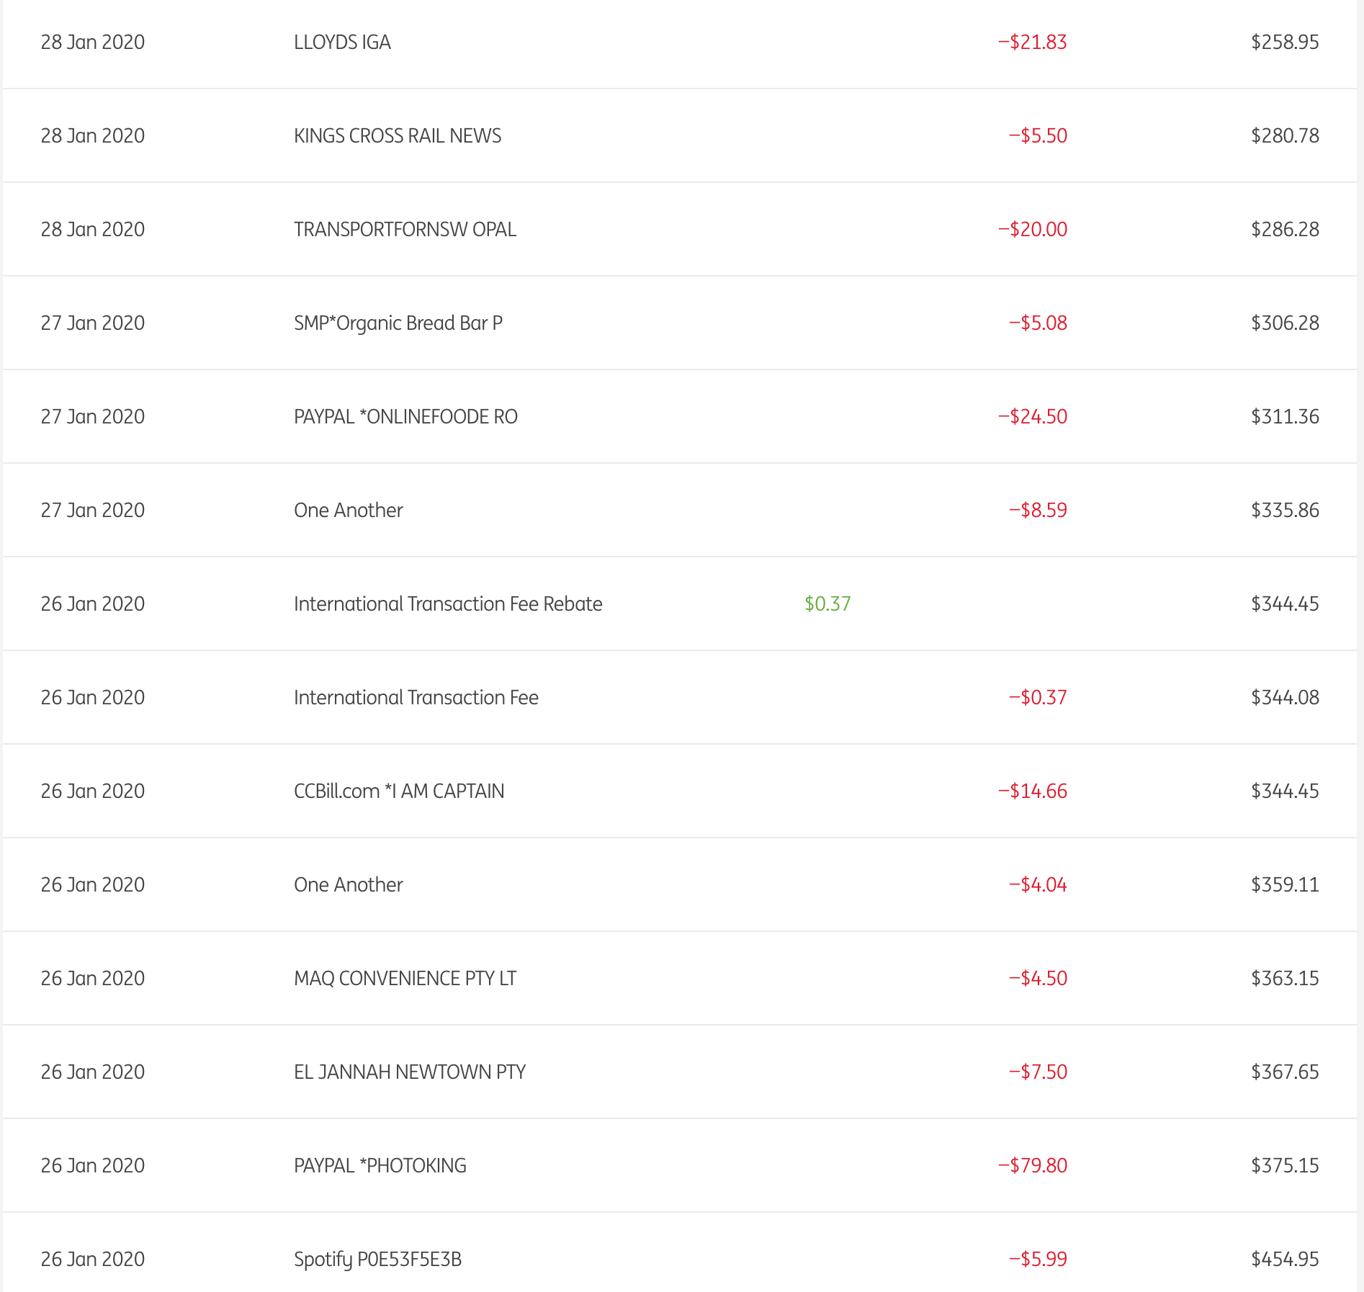Click the −$8.59 One Another debit amount
The width and height of the screenshot is (1364, 1292).
(x=1038, y=510)
